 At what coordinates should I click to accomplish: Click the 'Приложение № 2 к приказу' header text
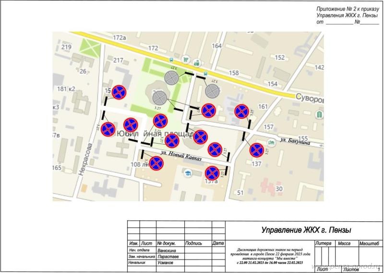pos(348,10)
